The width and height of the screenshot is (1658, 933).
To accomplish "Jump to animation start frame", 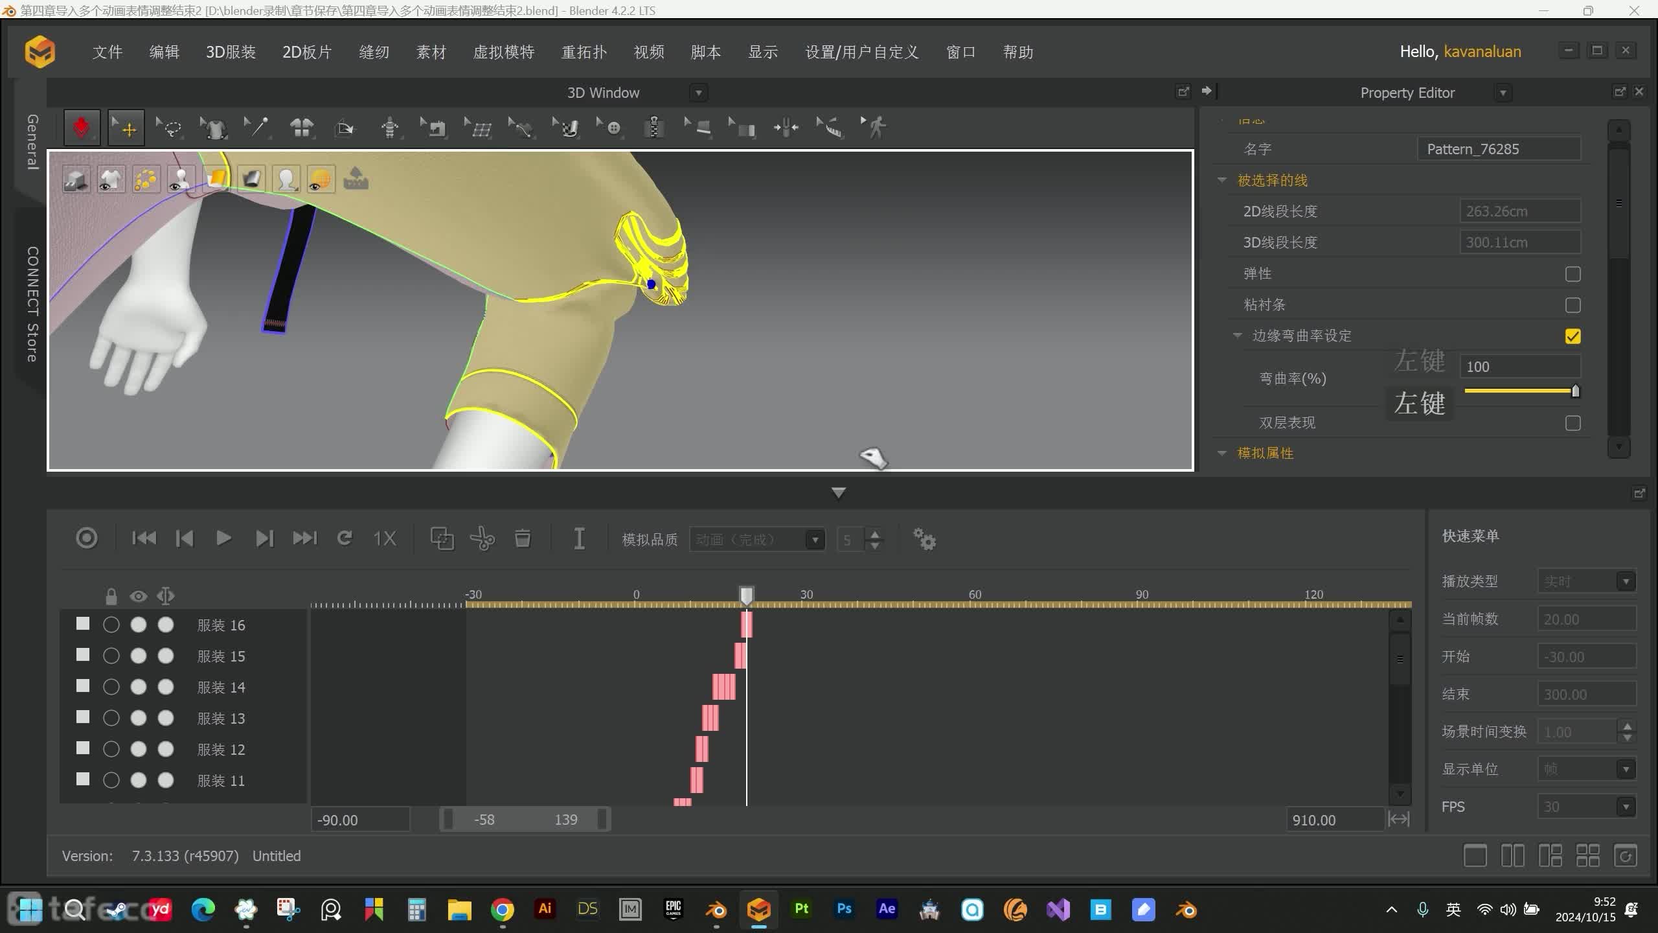I will pos(144,538).
